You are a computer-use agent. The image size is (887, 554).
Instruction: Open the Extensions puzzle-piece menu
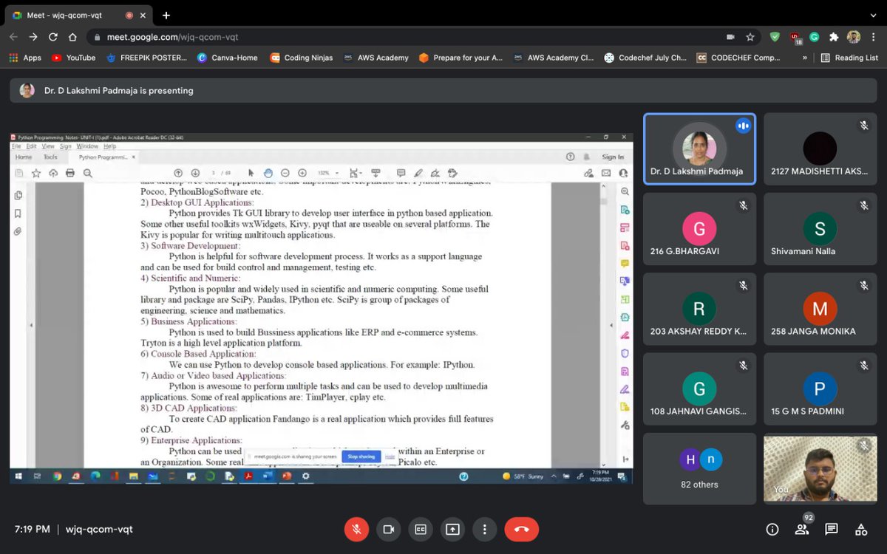[x=834, y=37]
